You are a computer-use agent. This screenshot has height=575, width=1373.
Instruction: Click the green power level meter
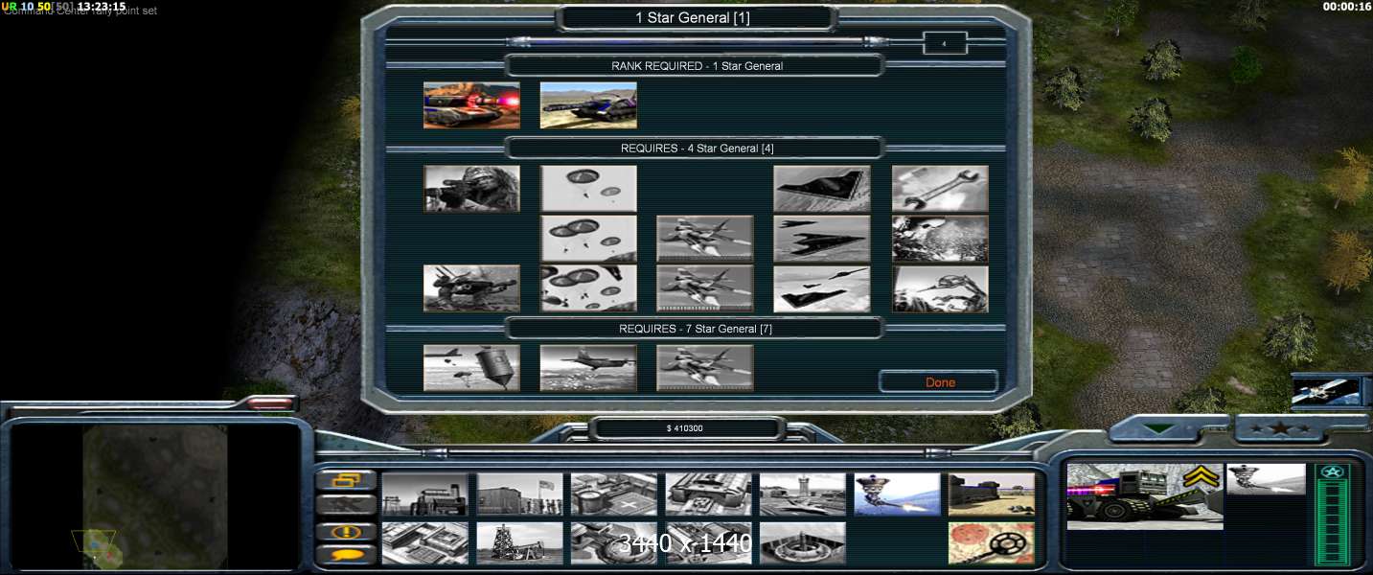(x=1331, y=522)
